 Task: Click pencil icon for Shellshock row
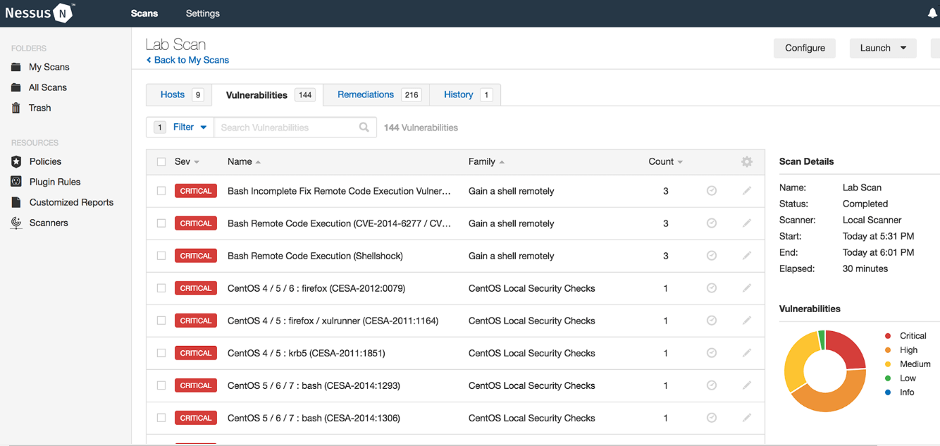click(x=747, y=256)
